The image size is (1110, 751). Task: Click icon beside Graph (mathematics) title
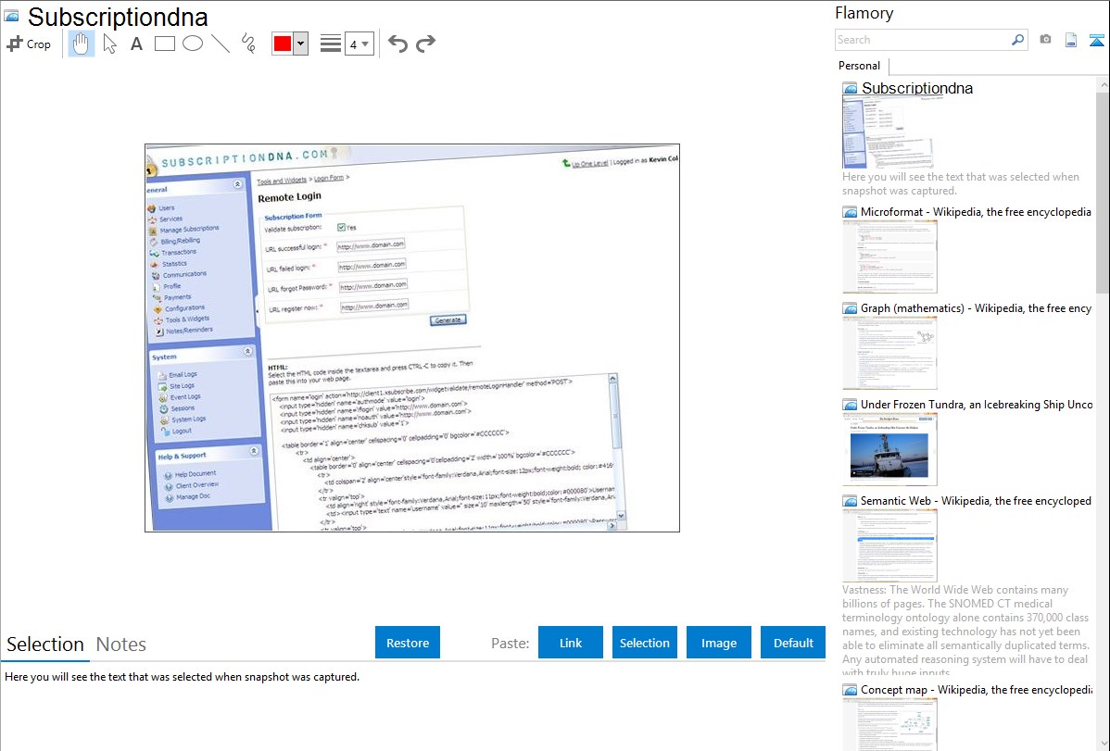850,308
